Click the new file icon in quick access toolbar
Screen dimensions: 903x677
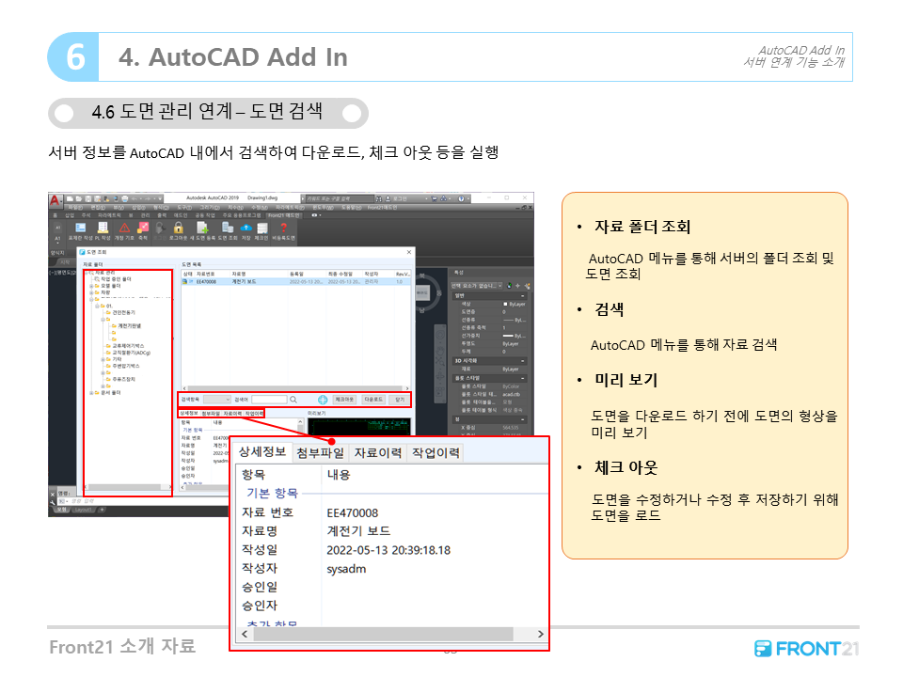point(70,198)
